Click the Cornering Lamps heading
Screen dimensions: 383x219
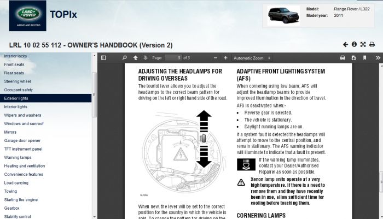pos(261,216)
